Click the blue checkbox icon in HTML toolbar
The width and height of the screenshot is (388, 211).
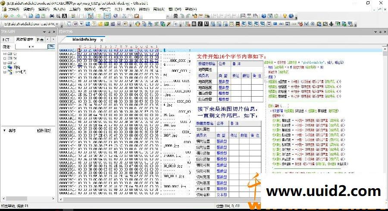pos(307,24)
